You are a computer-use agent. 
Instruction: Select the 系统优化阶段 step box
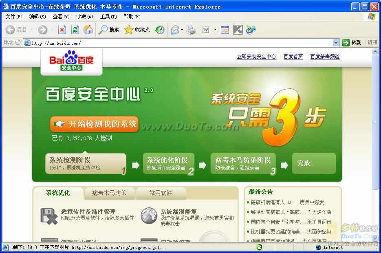pyautogui.click(x=169, y=163)
